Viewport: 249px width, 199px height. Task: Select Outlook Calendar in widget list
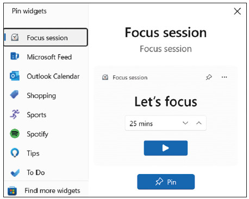point(46,76)
